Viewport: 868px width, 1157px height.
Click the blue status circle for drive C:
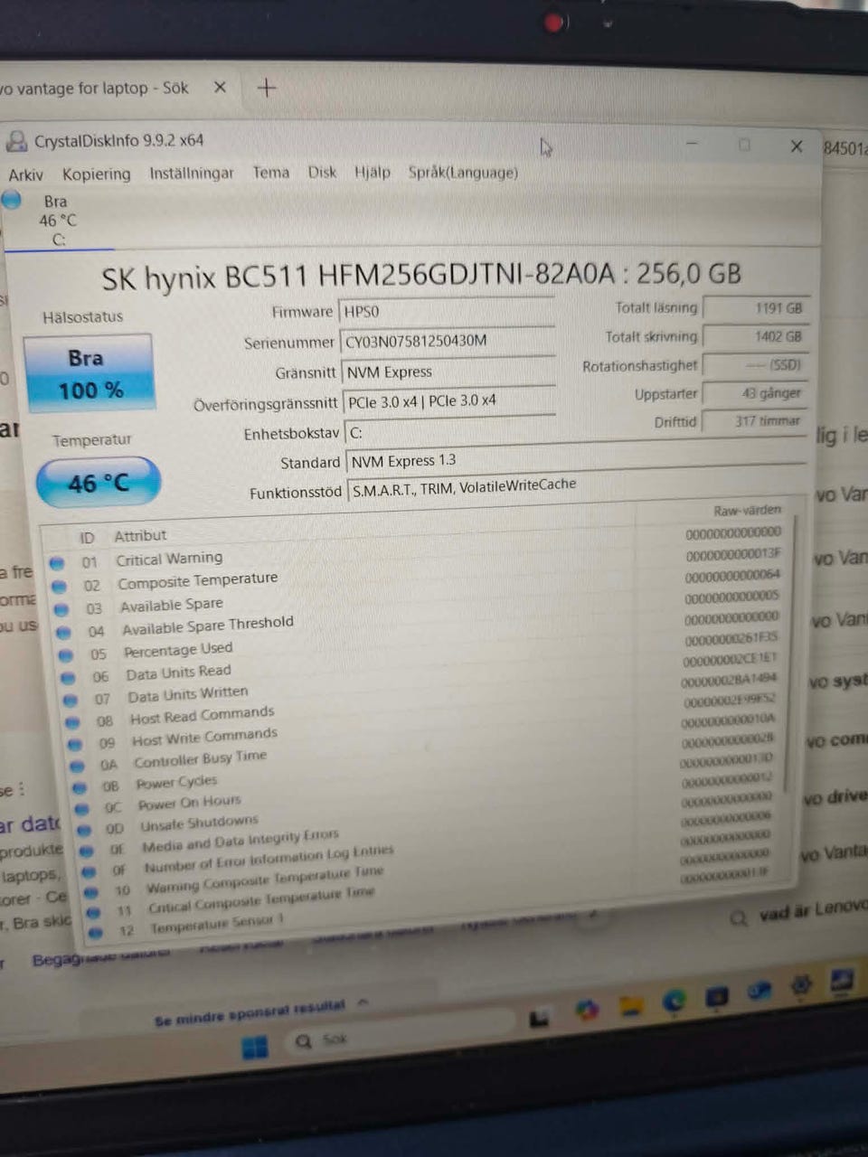coord(12,201)
